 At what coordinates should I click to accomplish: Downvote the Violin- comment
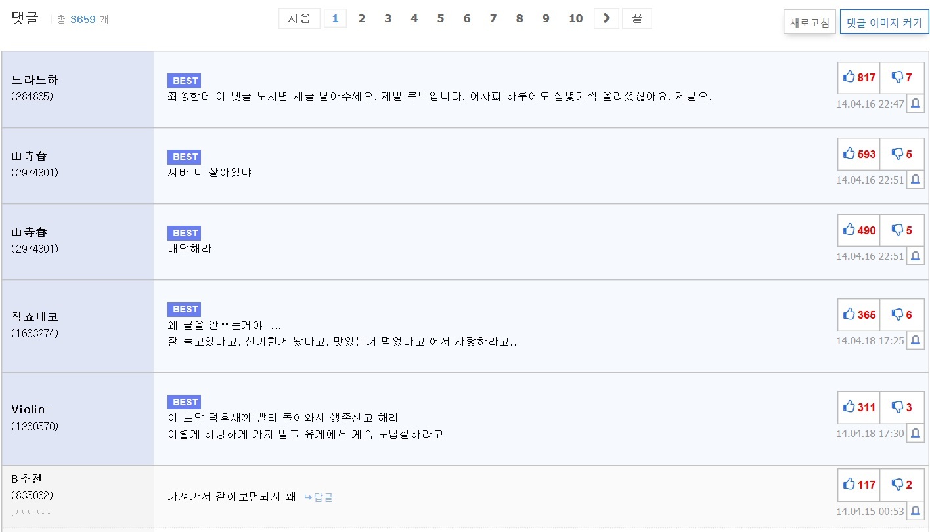[x=901, y=407]
